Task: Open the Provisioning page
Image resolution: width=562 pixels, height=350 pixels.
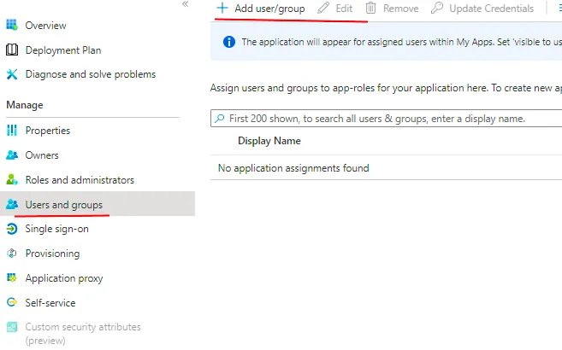Action: point(52,254)
